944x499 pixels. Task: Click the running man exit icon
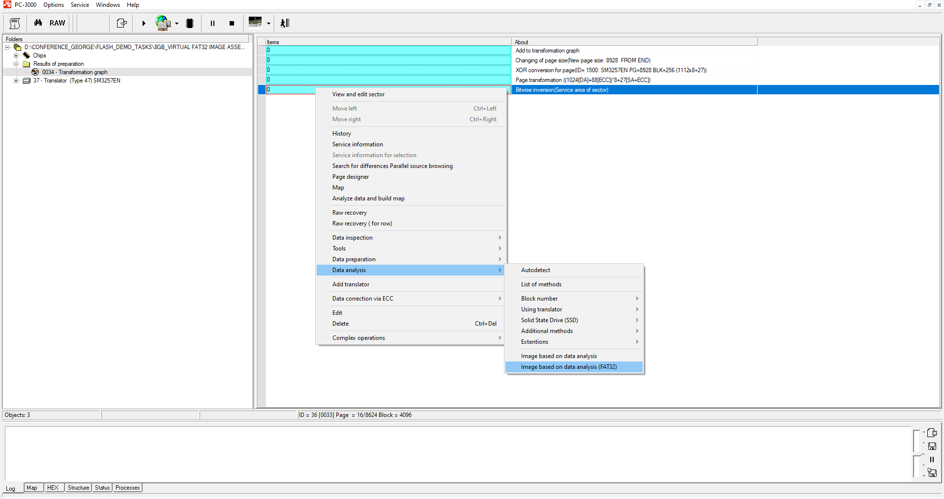click(285, 23)
